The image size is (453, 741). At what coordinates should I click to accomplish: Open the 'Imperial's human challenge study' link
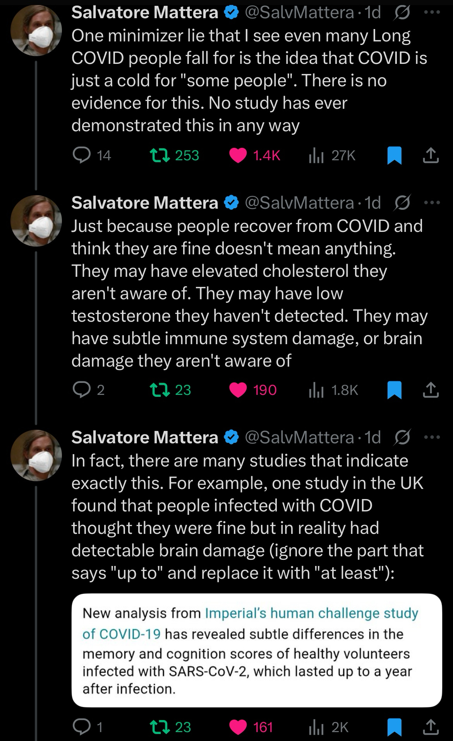pyautogui.click(x=311, y=613)
